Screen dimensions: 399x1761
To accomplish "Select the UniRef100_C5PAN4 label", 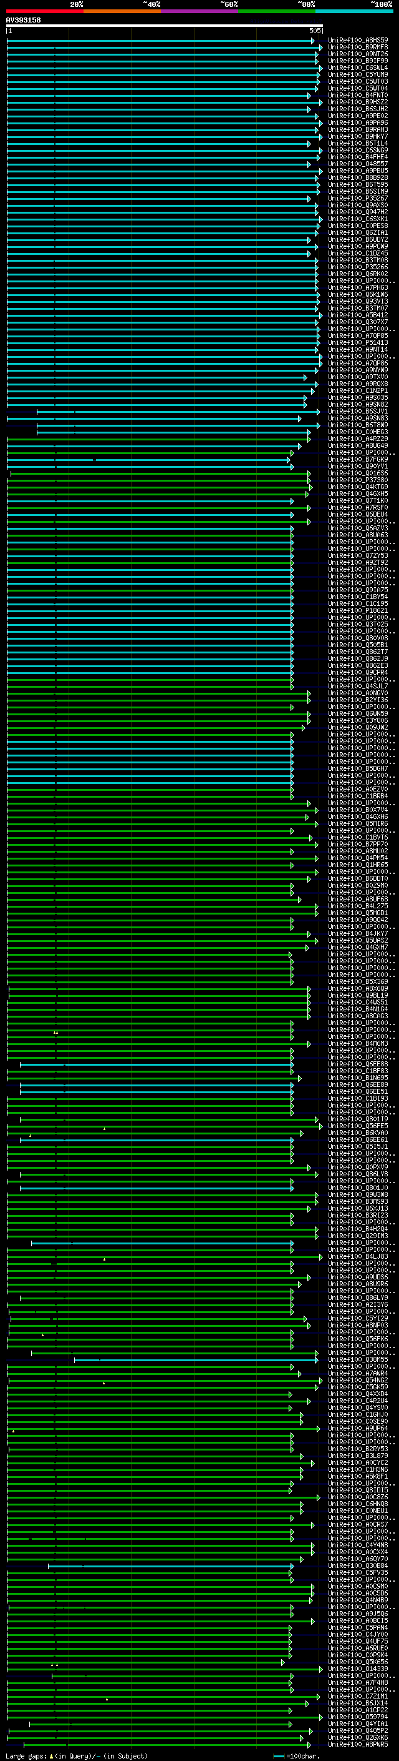I will tap(358, 1628).
